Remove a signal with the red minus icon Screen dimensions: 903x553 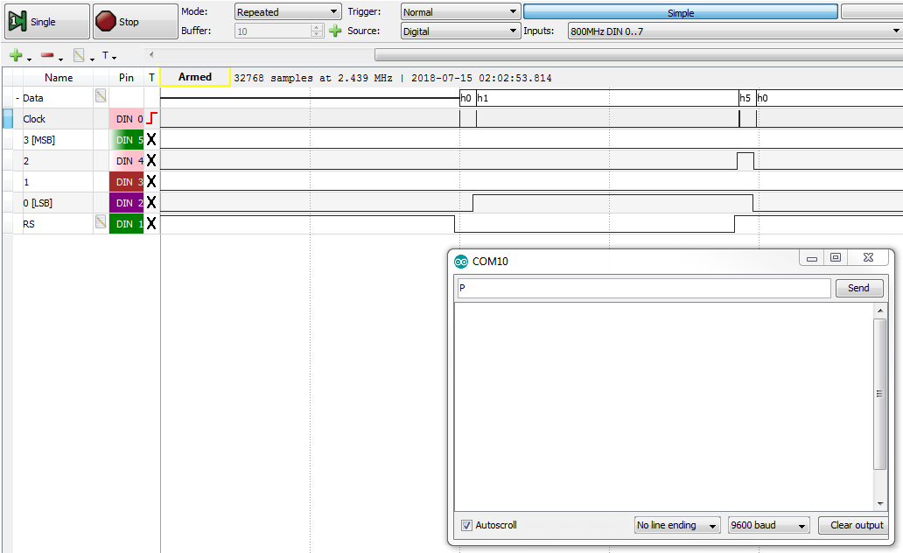tap(47, 55)
